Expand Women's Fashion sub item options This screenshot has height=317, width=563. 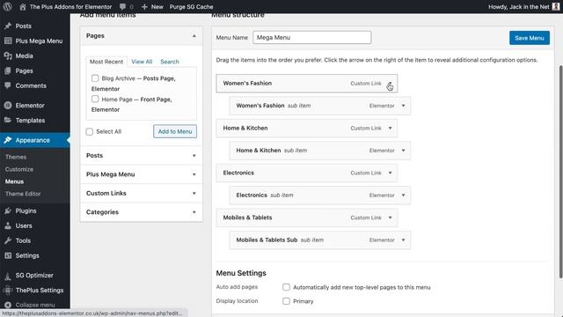click(x=403, y=106)
